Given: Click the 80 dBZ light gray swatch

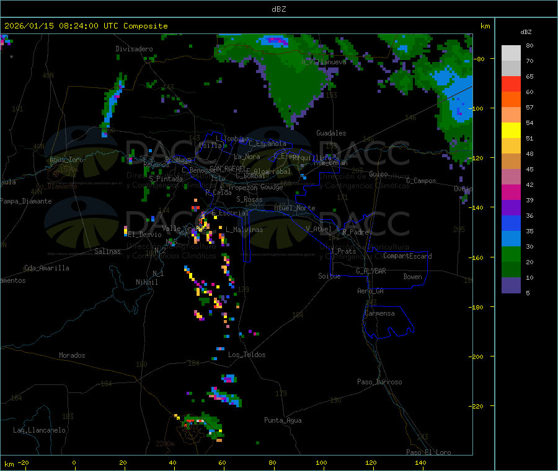Looking at the screenshot, I should coord(511,53).
